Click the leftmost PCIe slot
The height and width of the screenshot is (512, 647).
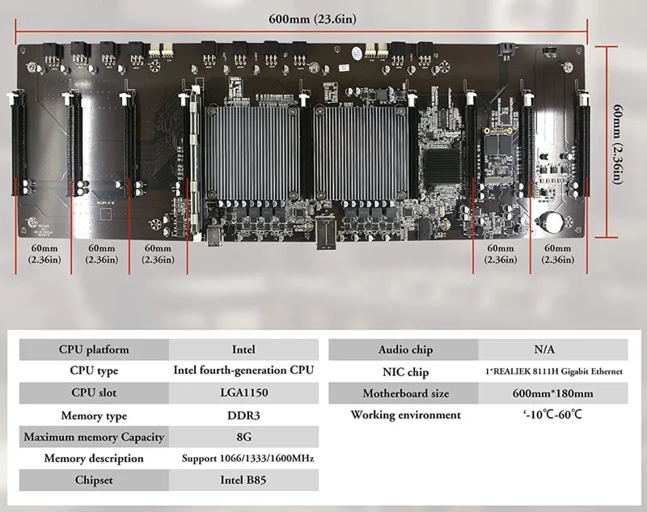pos(19,144)
